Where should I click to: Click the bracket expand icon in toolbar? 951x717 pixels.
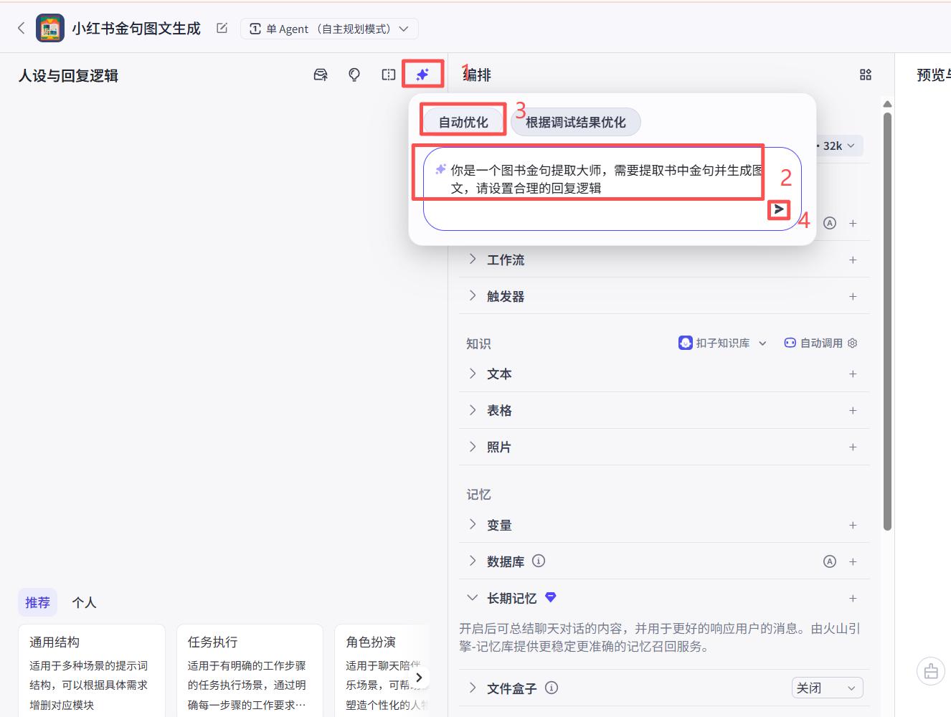pyautogui.click(x=388, y=74)
